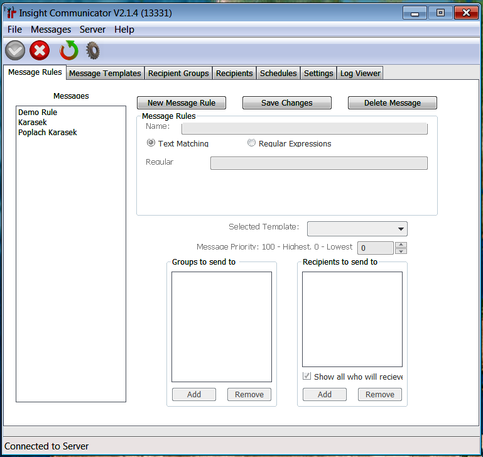This screenshot has height=457, width=483.
Task: Toggle Show all who will receive checkbox
Action: pyautogui.click(x=307, y=377)
